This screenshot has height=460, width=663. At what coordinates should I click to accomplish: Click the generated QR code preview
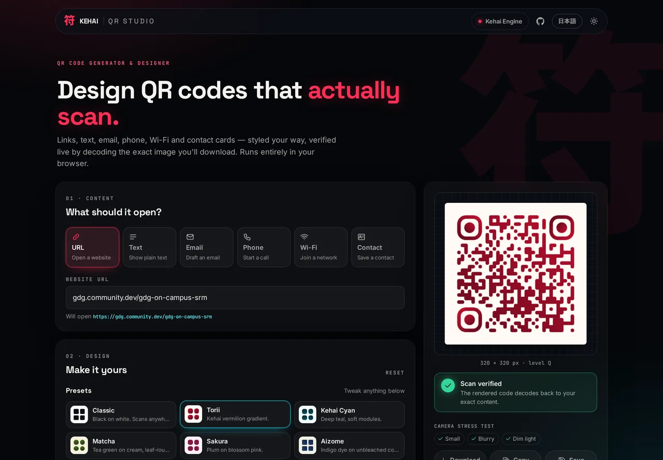(515, 274)
